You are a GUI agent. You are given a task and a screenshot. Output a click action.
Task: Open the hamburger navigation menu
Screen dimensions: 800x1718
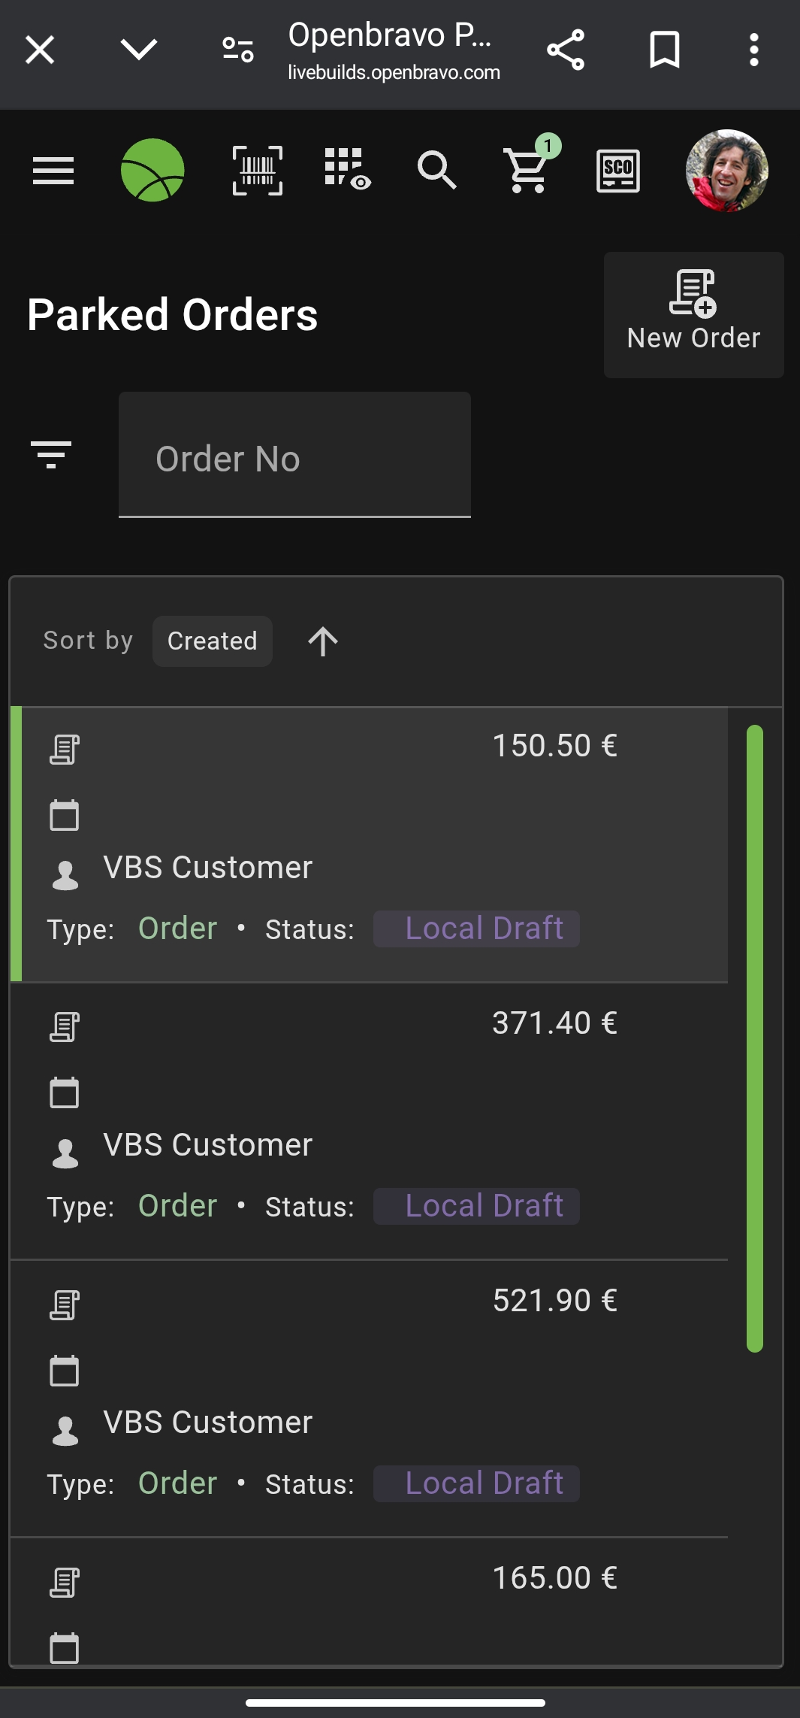tap(53, 171)
